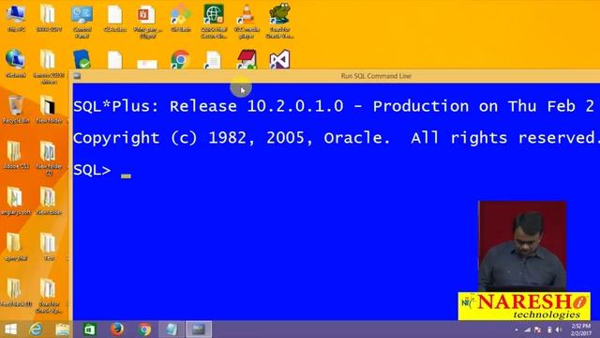Viewport: 600px width, 338px height.
Task: Open File Explorer from taskbar
Action: pos(62,330)
